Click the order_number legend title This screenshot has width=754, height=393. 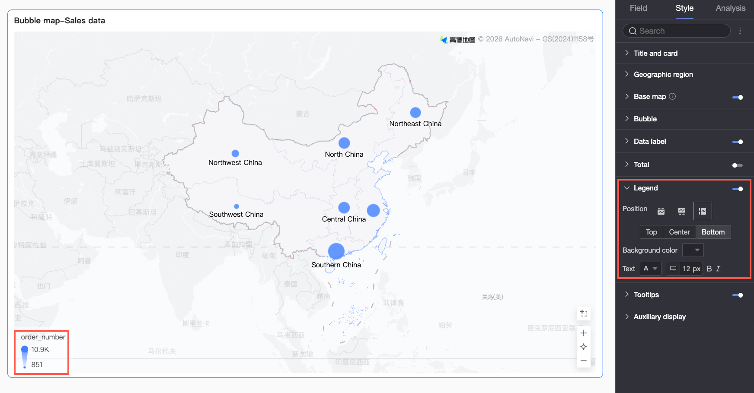click(43, 337)
